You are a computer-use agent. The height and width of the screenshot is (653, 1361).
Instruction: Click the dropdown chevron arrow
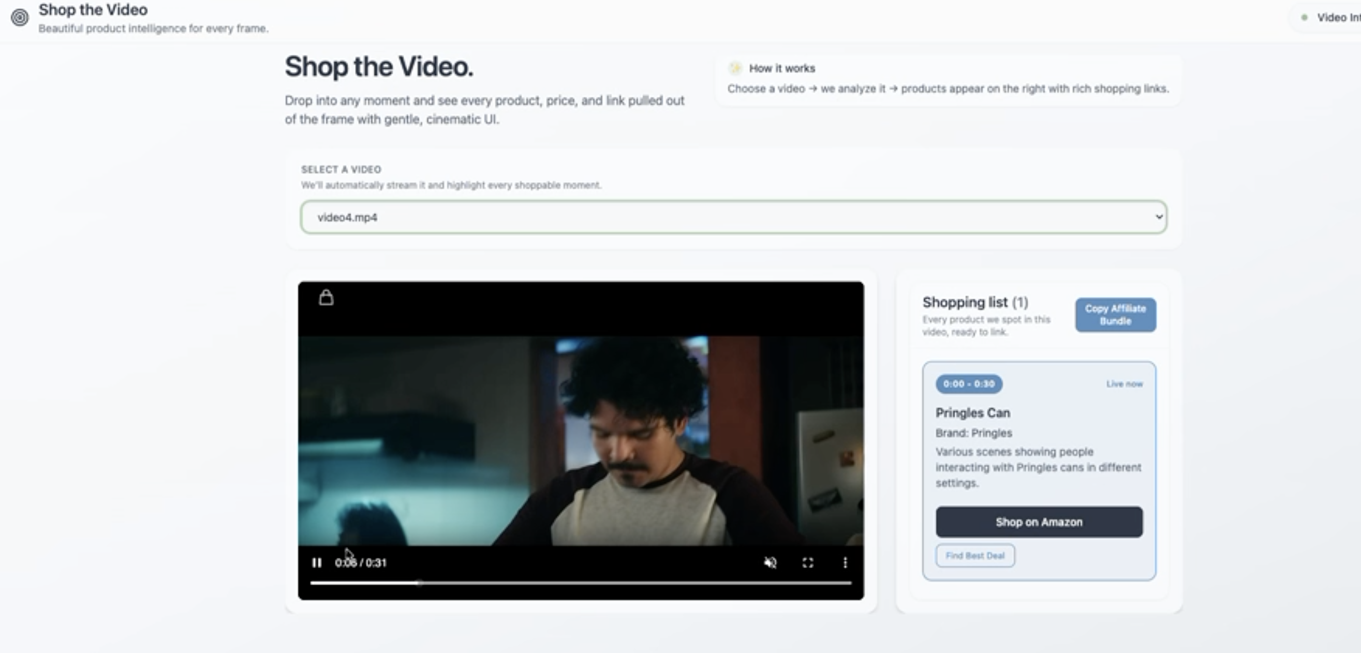tap(1159, 217)
